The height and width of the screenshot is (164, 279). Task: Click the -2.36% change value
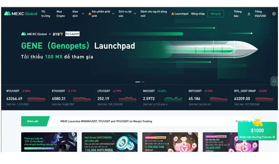[x=26, y=91]
